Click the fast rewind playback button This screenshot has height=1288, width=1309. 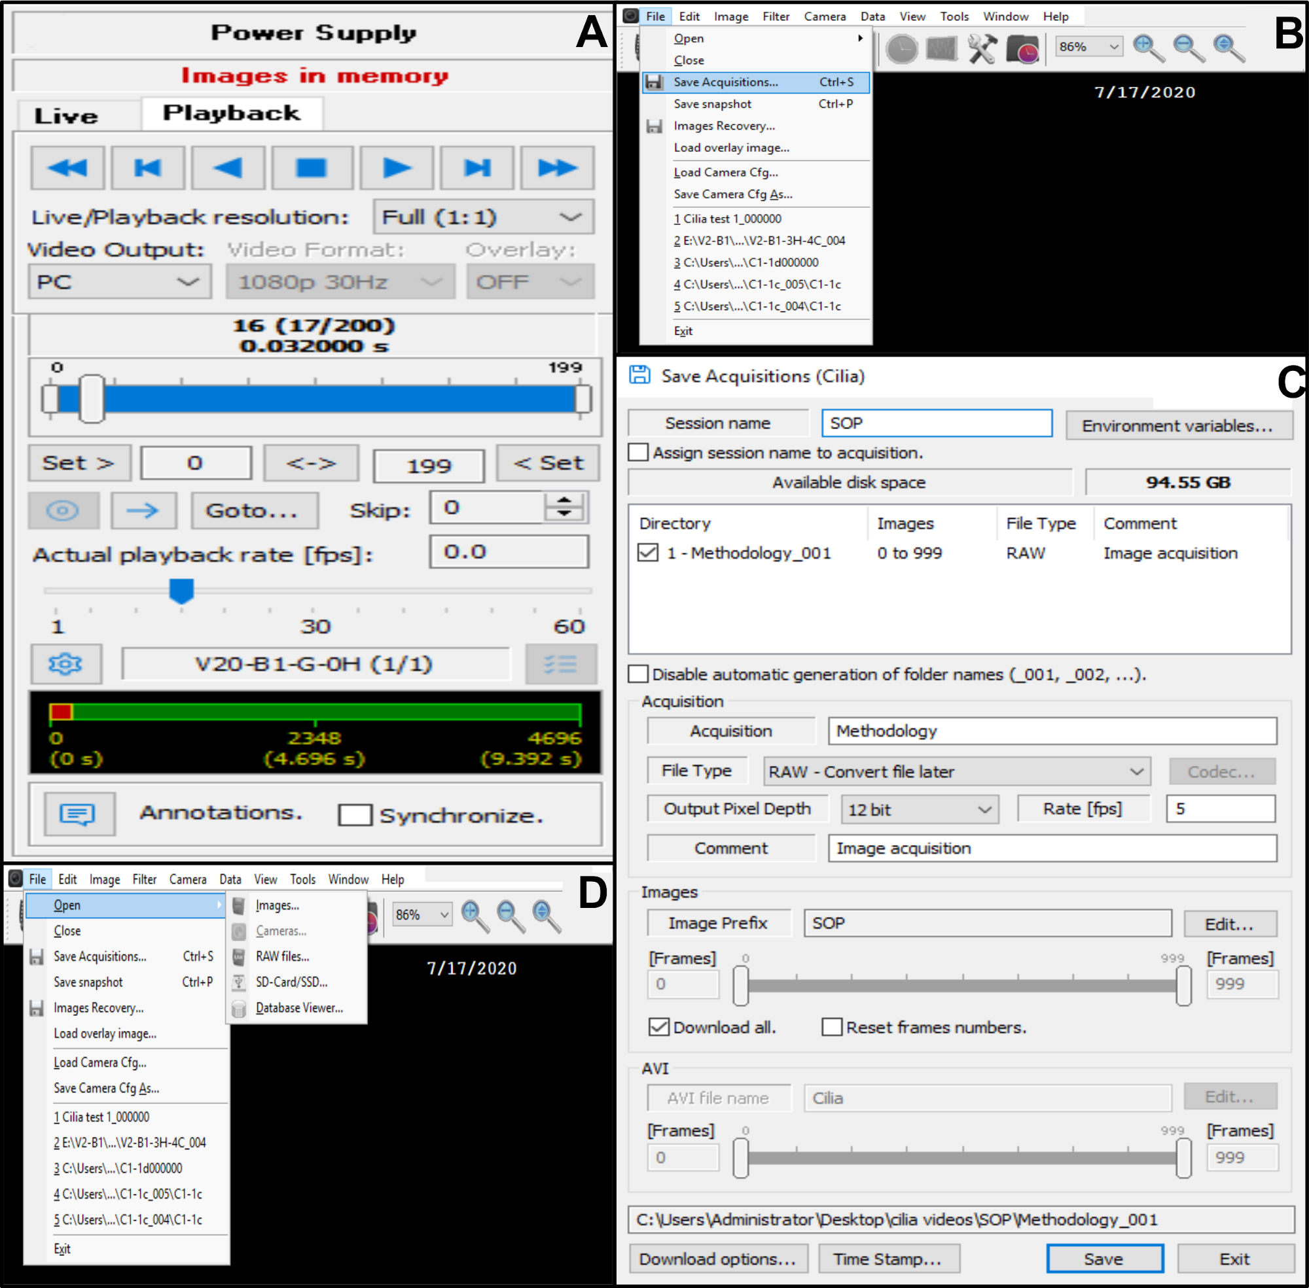pos(67,167)
